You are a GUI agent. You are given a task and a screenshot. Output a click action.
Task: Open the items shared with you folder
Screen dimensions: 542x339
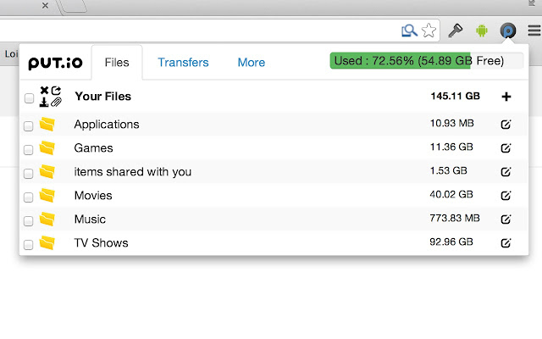tap(133, 172)
